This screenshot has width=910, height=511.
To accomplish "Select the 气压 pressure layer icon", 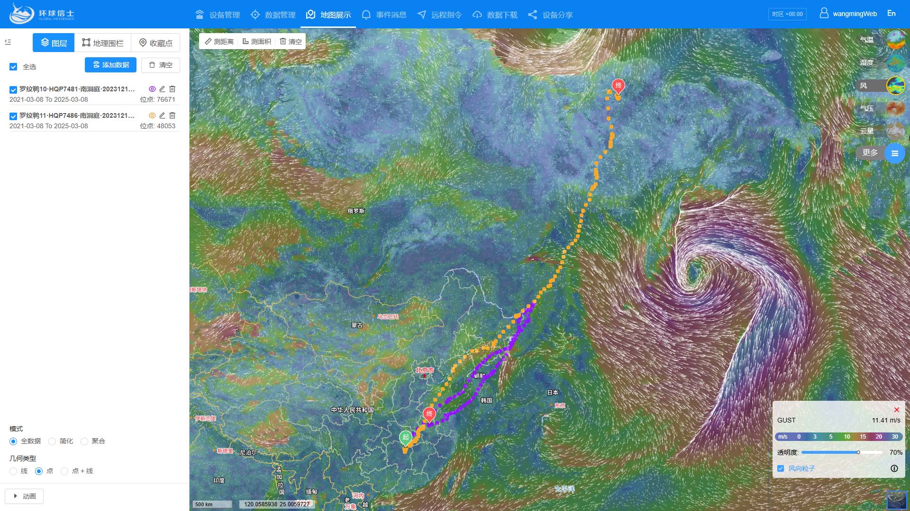I will click(x=895, y=108).
